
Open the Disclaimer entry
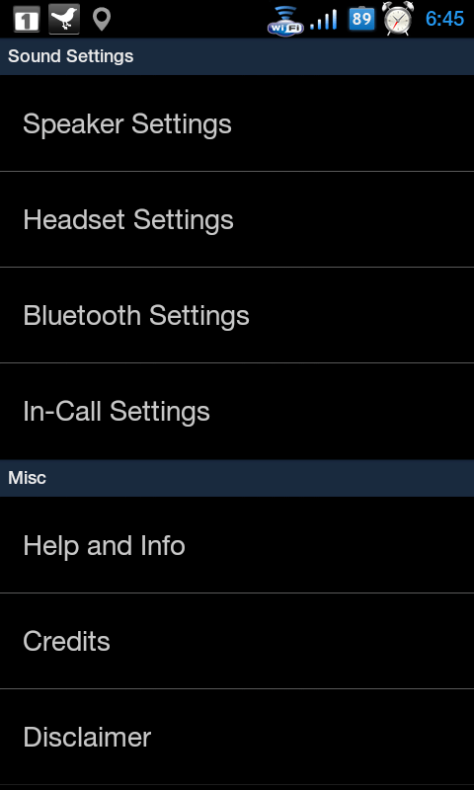pos(237,737)
